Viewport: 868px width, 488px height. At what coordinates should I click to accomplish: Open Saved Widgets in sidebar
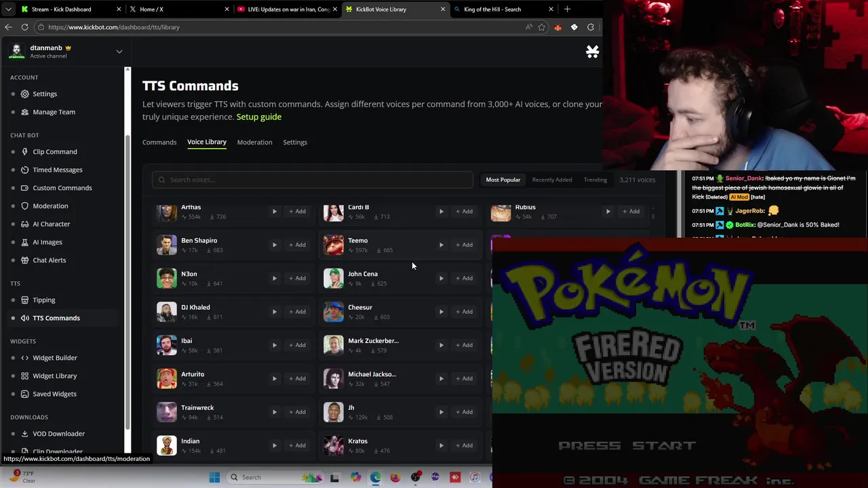[x=54, y=394]
